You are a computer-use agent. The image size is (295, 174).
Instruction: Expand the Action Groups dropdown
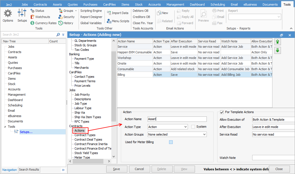click(204, 134)
